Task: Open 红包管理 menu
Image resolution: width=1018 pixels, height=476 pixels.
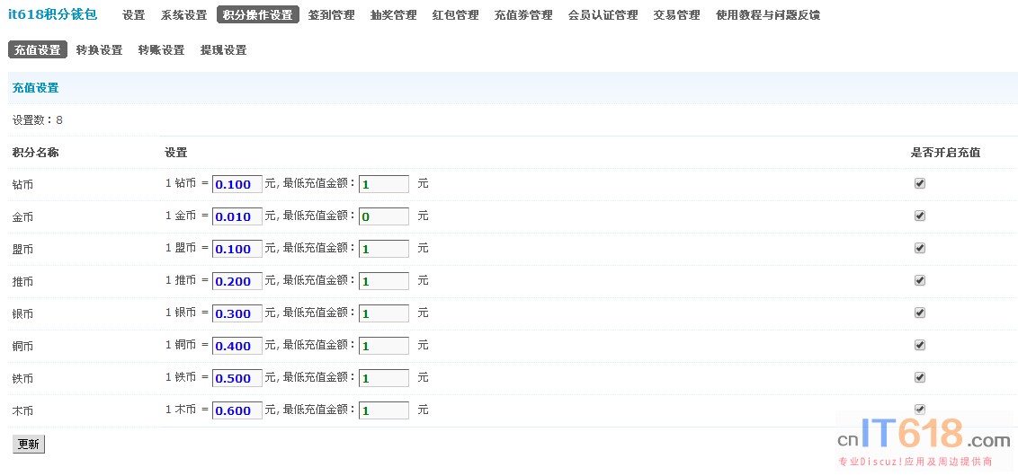Action: coord(455,15)
